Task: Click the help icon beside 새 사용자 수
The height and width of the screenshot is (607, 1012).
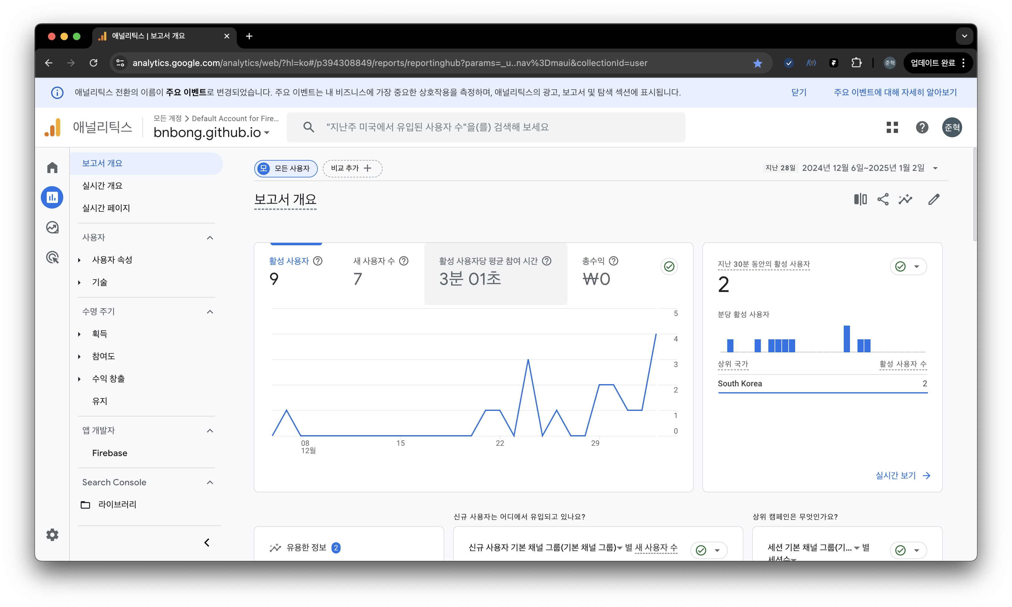Action: pos(404,261)
